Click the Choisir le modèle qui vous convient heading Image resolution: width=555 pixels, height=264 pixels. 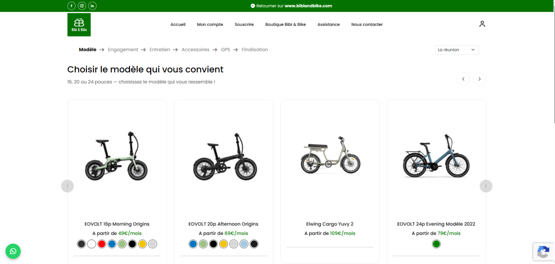click(x=145, y=69)
